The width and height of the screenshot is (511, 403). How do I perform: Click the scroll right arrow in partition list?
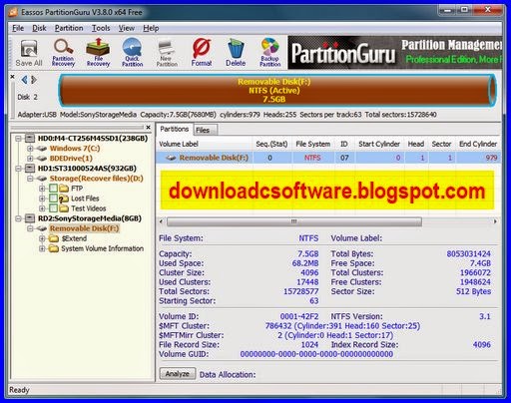(x=495, y=221)
